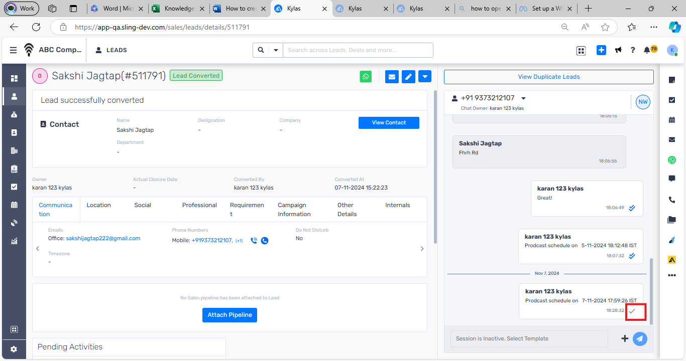Expand the phone number dropdown in chat

(x=523, y=98)
